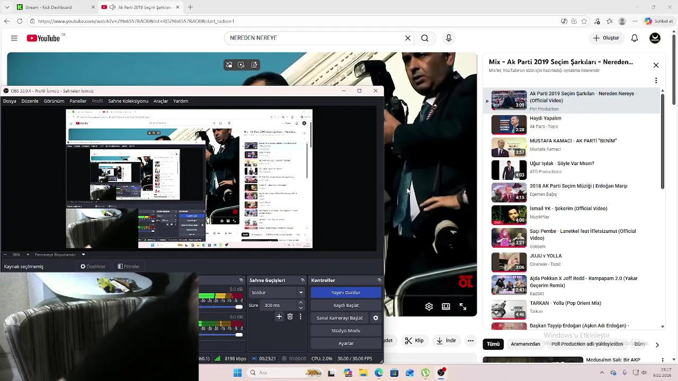Open a new browser tab
This screenshot has width=678, height=381.
[190, 7]
